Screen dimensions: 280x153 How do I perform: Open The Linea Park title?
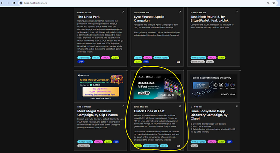88,17
